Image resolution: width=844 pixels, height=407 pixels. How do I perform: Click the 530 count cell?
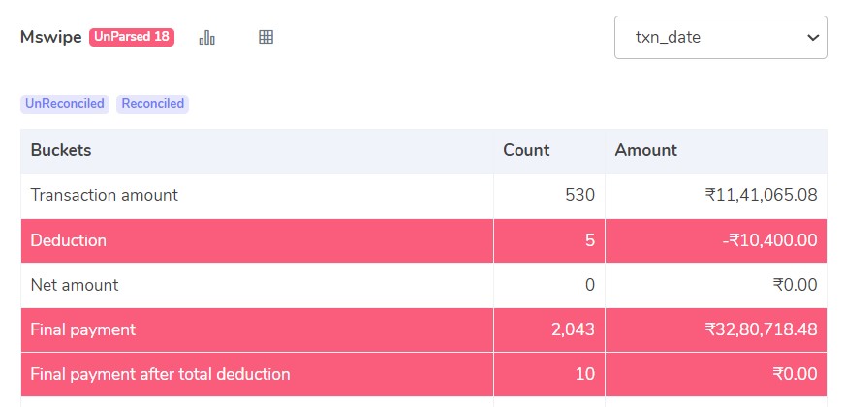pos(579,195)
